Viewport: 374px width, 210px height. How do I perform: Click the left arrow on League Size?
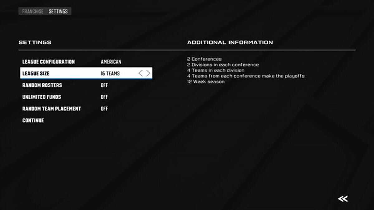click(x=141, y=73)
